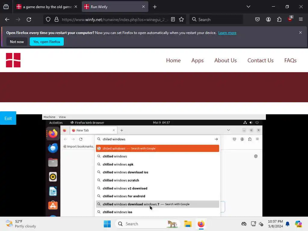Choose 'chilled windows download ios' suggestion
Image resolution: width=308 pixels, height=231 pixels.
[x=157, y=172]
